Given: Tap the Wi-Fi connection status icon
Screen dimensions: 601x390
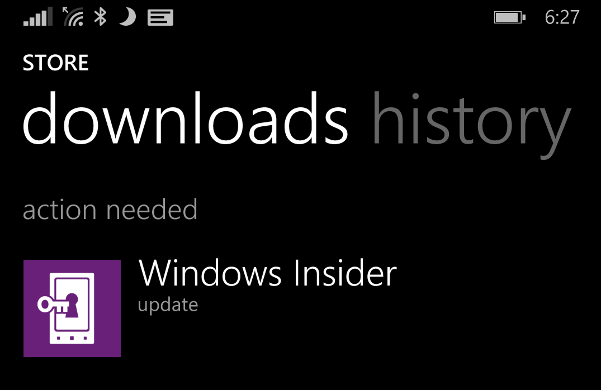Looking at the screenshot, I should coord(74,18).
